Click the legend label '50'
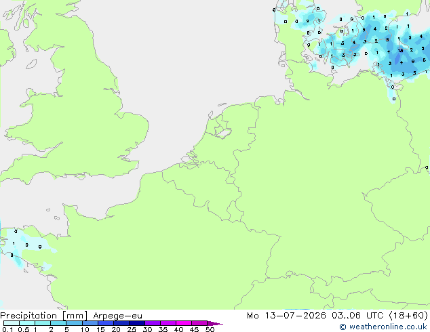The image size is (430, 332). tap(210, 329)
